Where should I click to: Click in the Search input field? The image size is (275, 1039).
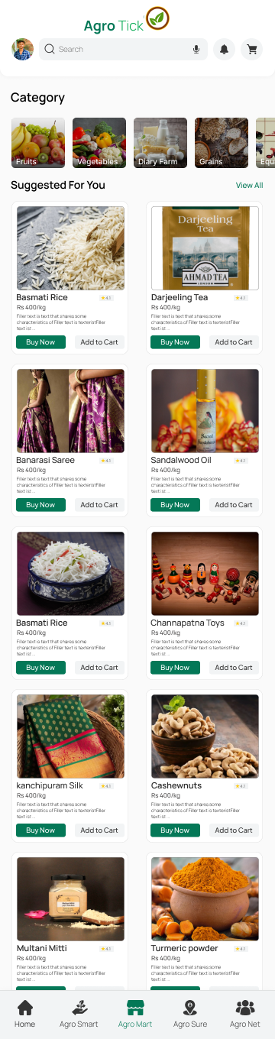click(123, 49)
